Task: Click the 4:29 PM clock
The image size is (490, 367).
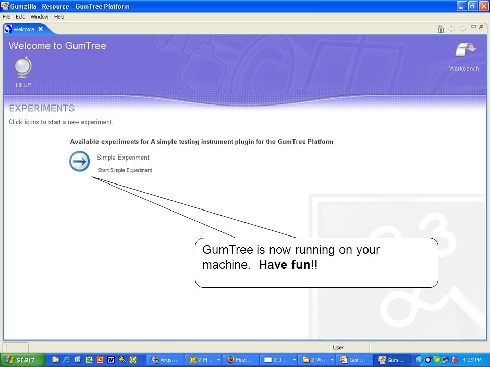Action: [x=472, y=360]
